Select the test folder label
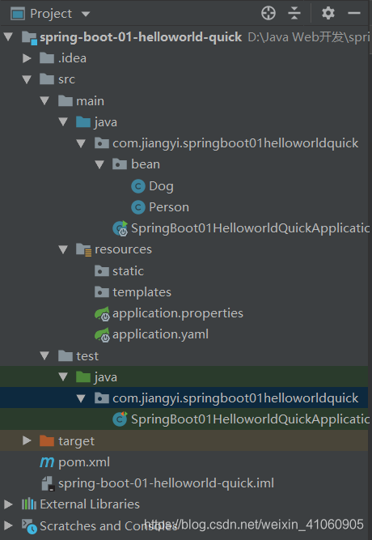The width and height of the screenshot is (372, 540). [x=87, y=355]
